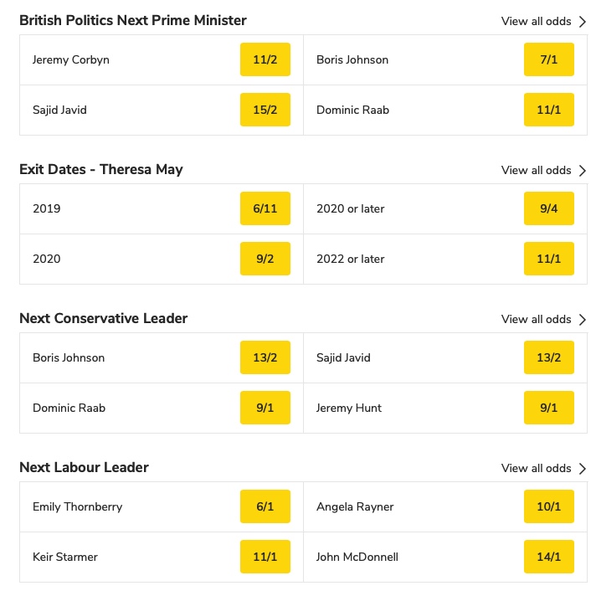Viewport: 596px width, 596px height.
Task: View all odds for Next Labour Leader
Action: pos(536,468)
